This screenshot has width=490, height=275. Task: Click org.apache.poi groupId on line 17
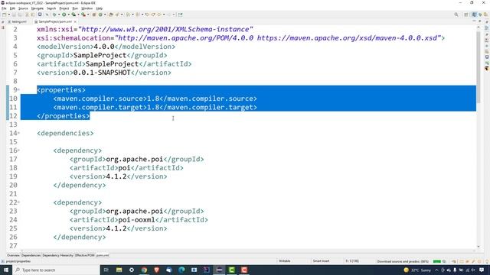[135, 160]
